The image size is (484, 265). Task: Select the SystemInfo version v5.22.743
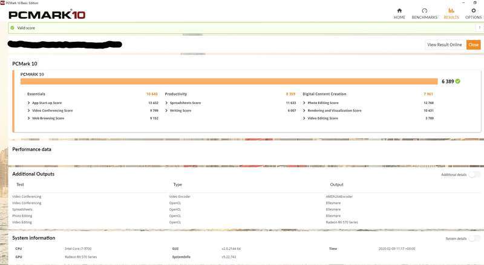[229, 257]
